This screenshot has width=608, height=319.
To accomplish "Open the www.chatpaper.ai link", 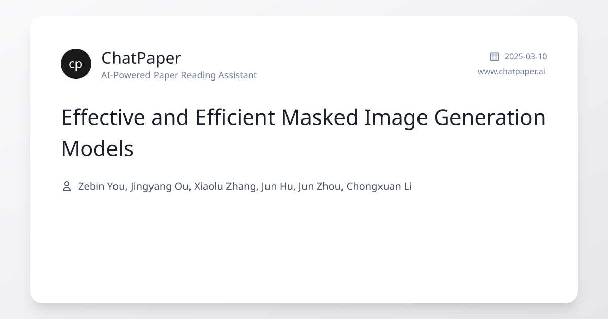I will pyautogui.click(x=511, y=71).
